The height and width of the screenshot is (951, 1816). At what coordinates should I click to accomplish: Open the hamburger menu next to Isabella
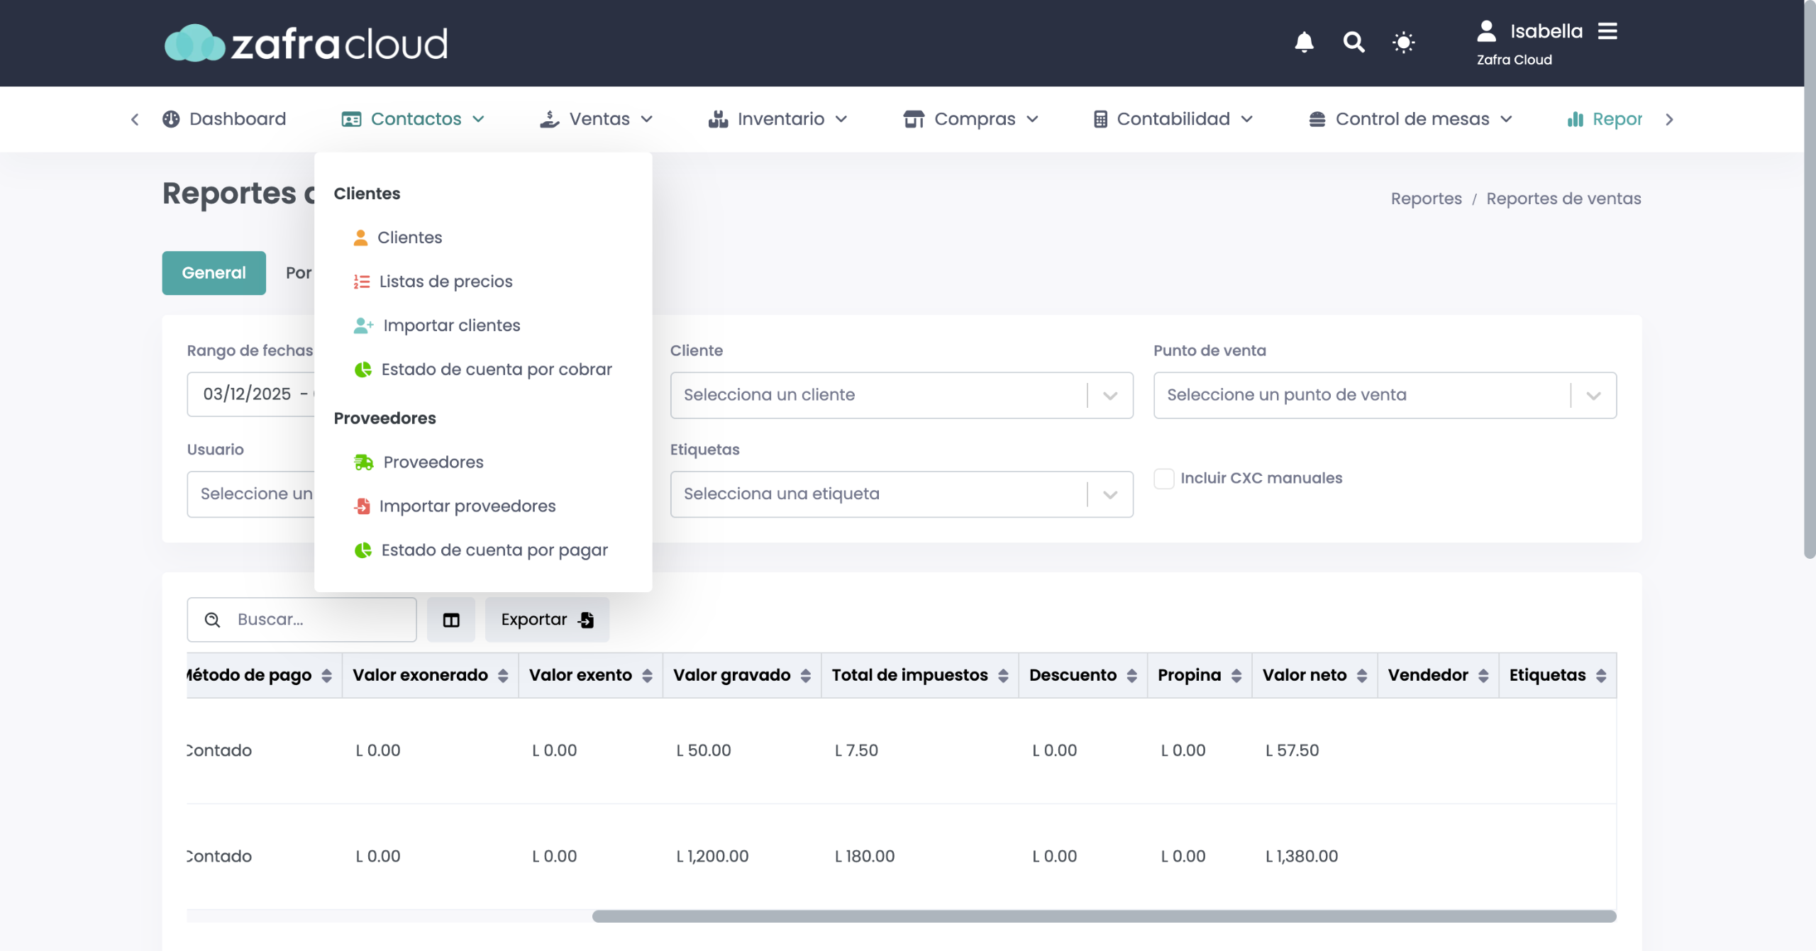click(x=1607, y=31)
